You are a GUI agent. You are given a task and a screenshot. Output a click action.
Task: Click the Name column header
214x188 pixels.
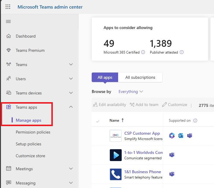[x=114, y=120]
